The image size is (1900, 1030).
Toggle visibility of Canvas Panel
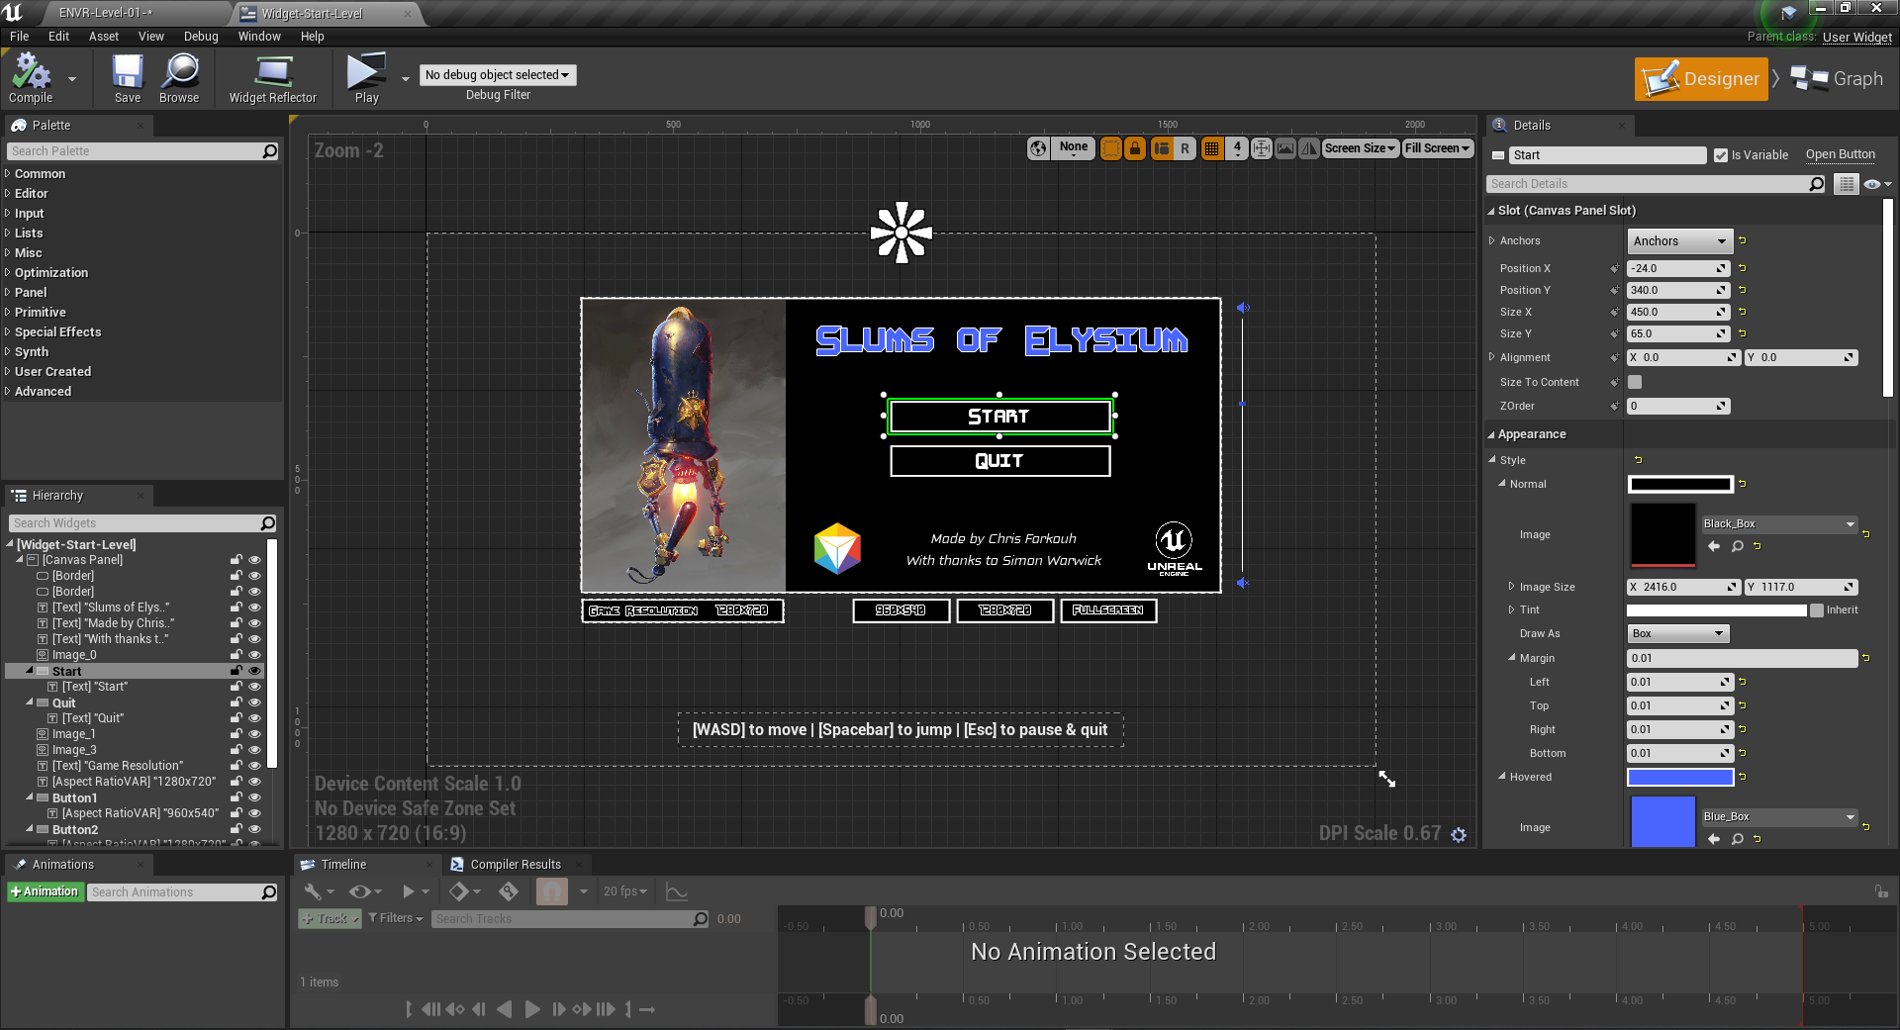254,560
